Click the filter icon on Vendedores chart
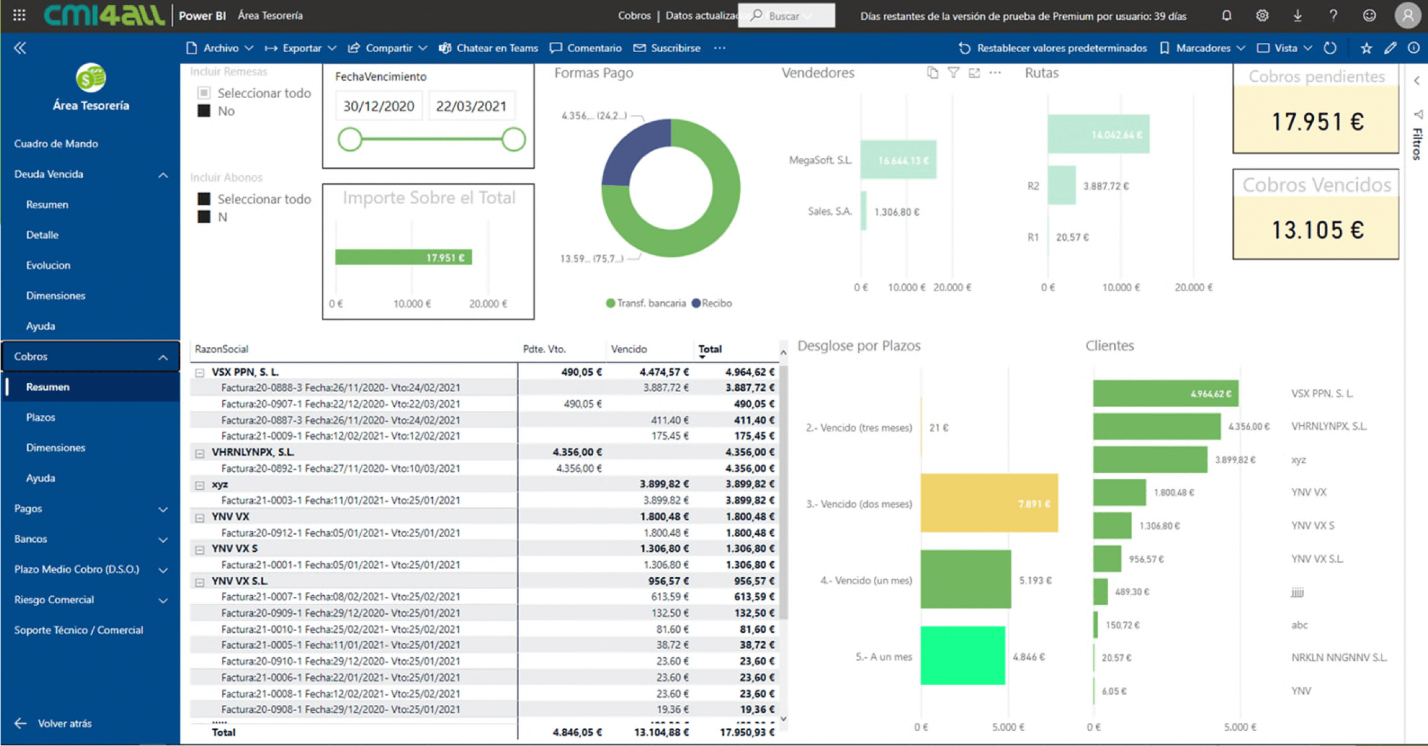Viewport: 1428px width, 746px height. [953, 73]
